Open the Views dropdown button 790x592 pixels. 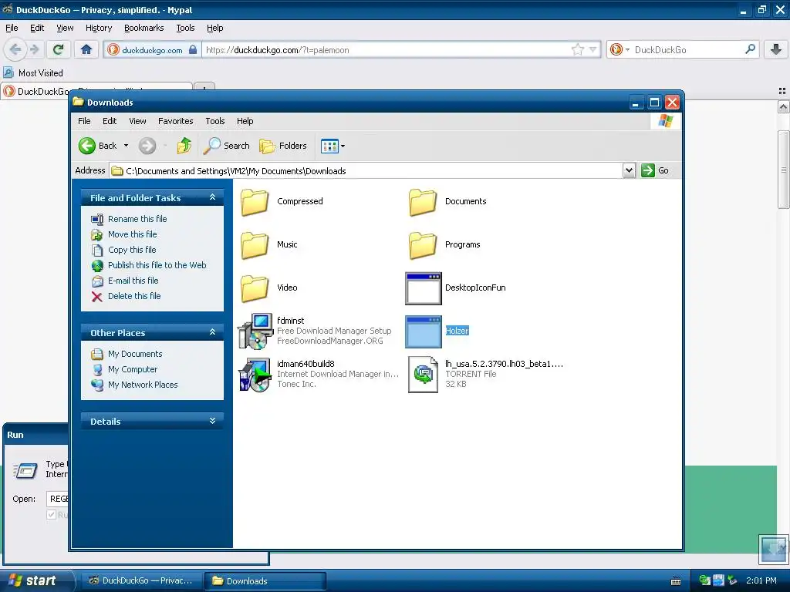(x=333, y=146)
